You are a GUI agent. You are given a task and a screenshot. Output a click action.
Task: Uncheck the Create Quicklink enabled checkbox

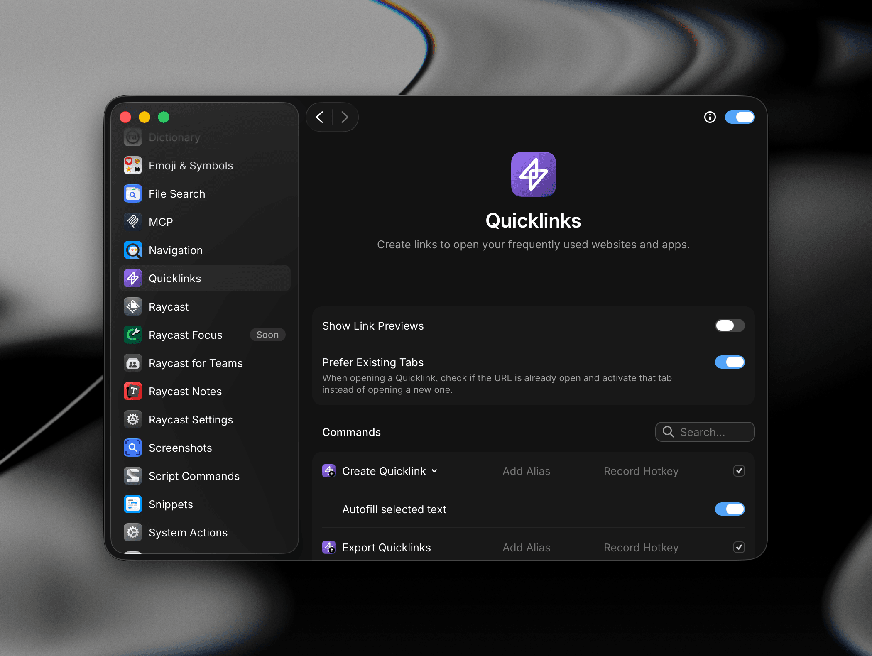(x=739, y=471)
